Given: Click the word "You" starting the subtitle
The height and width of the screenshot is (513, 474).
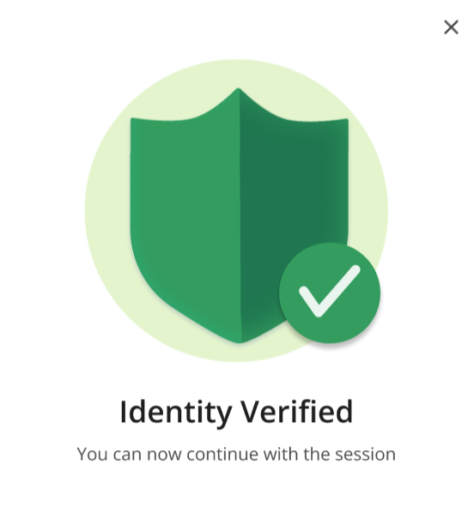Looking at the screenshot, I should (x=93, y=454).
